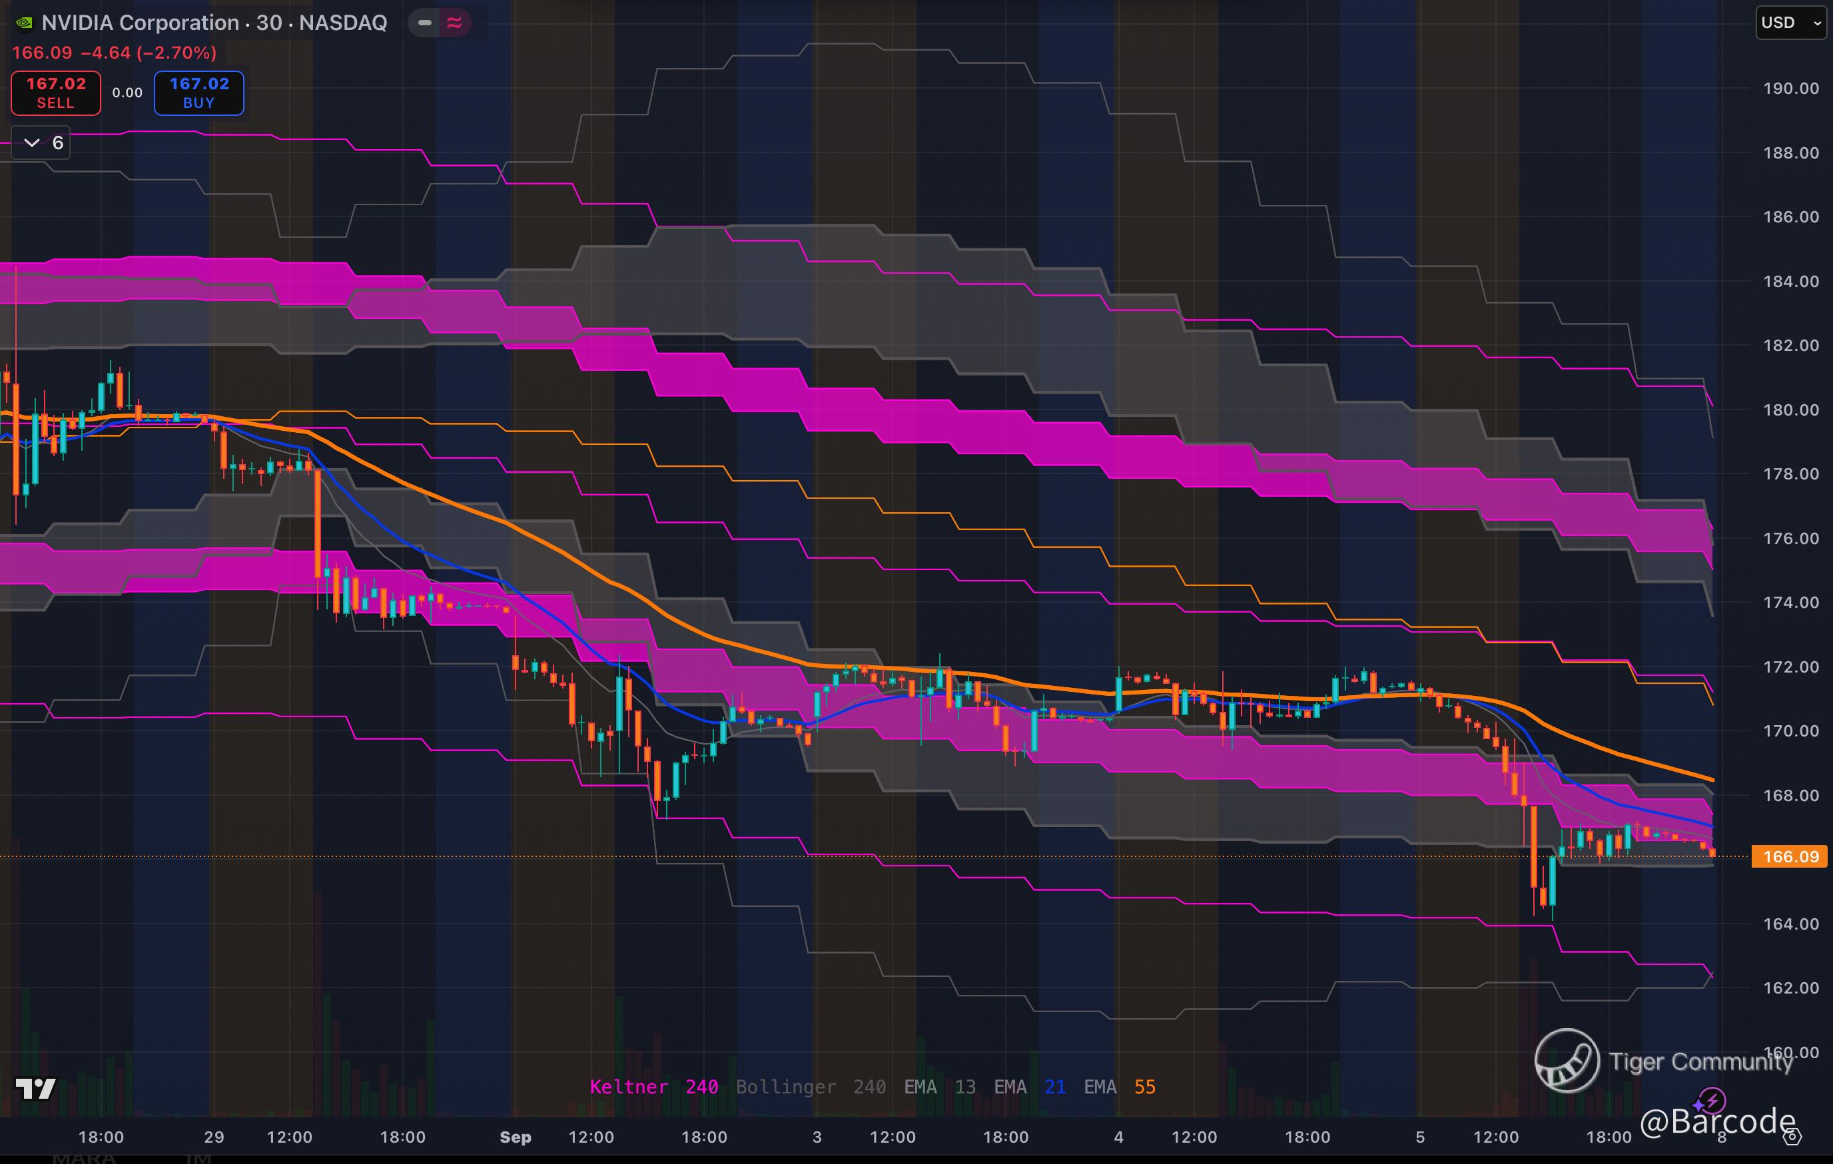Click the pink wave indicator status icon

coord(454,23)
